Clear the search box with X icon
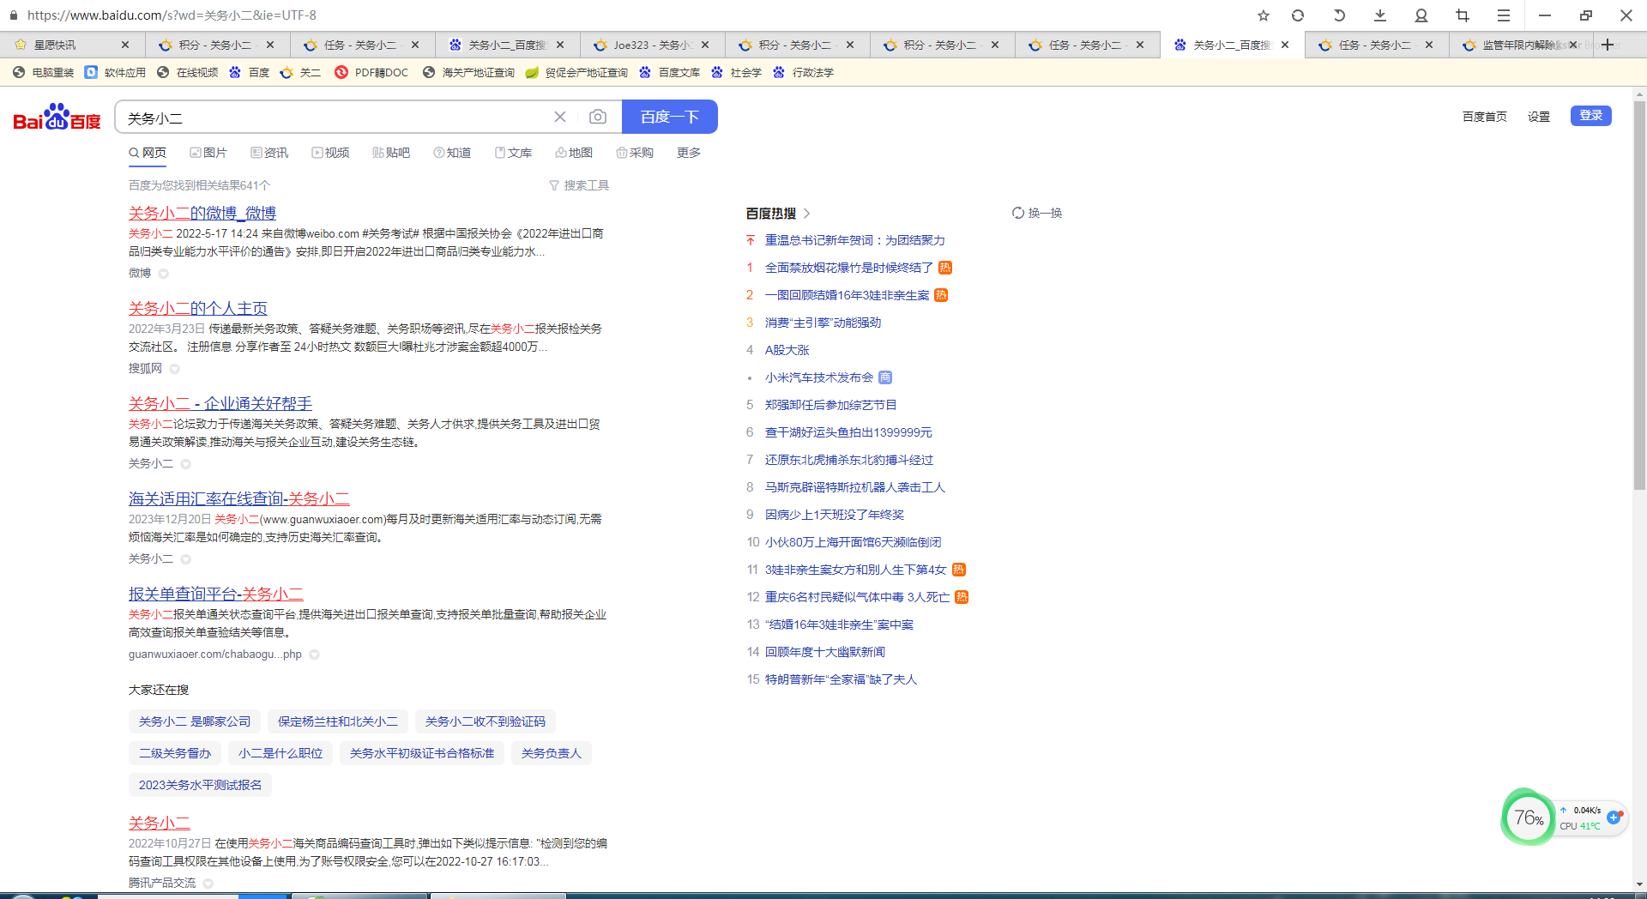This screenshot has height=899, width=1647. click(x=560, y=117)
